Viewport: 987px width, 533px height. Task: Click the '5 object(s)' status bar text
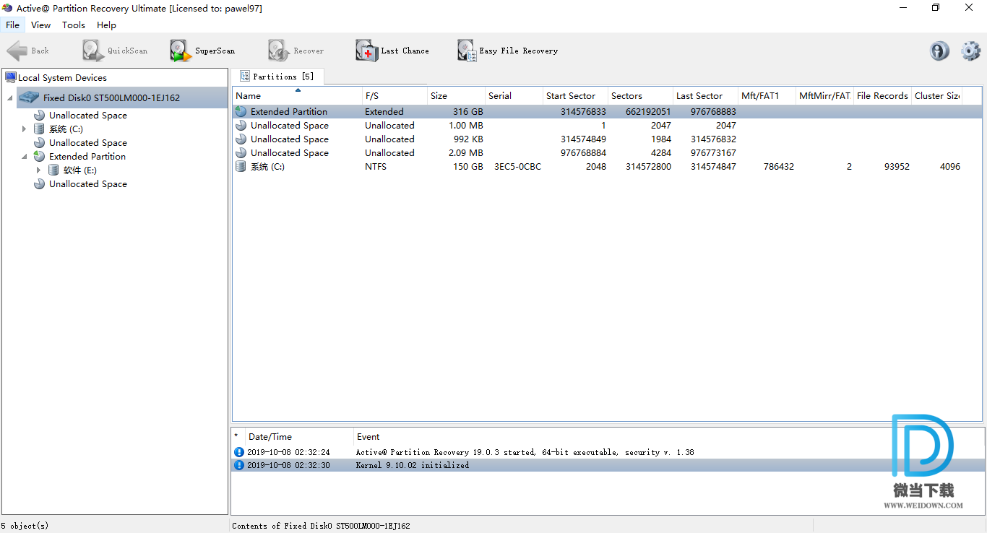click(25, 526)
